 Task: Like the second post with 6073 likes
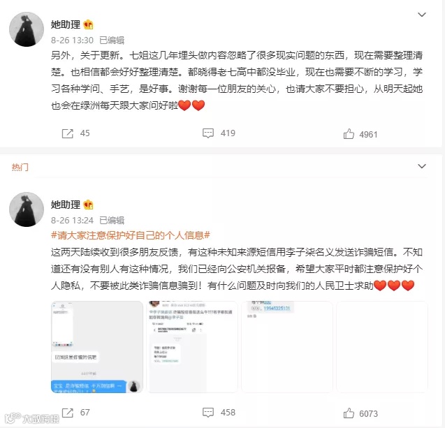[349, 413]
